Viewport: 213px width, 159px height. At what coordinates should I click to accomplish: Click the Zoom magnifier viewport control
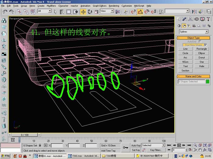(195, 145)
